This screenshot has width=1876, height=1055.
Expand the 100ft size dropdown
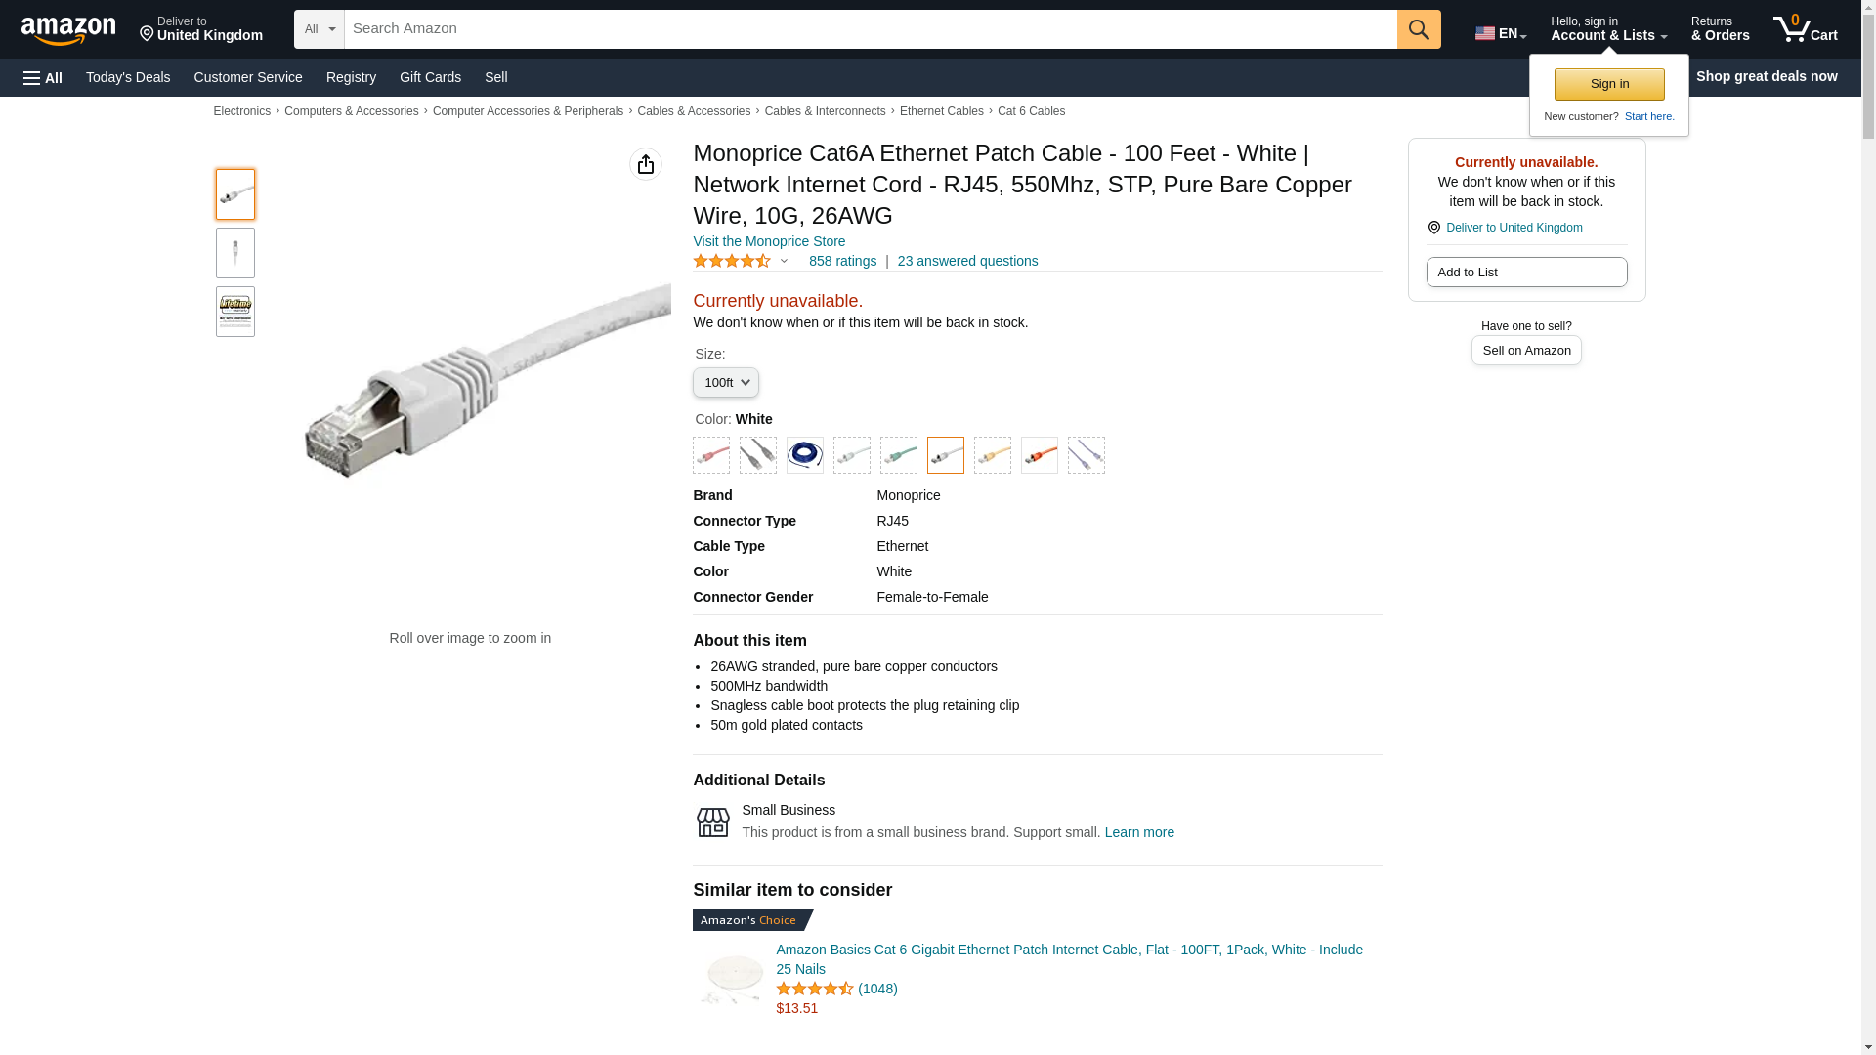point(725,383)
